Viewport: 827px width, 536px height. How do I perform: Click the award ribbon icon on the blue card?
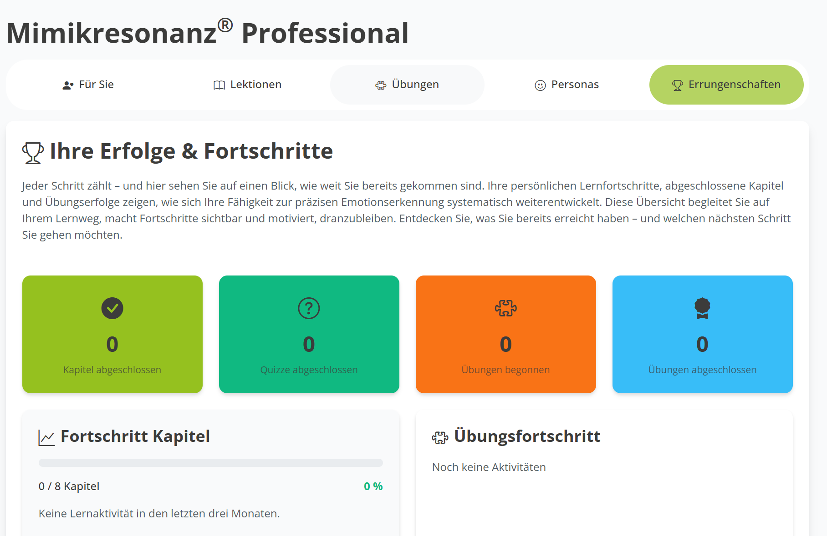tap(702, 308)
